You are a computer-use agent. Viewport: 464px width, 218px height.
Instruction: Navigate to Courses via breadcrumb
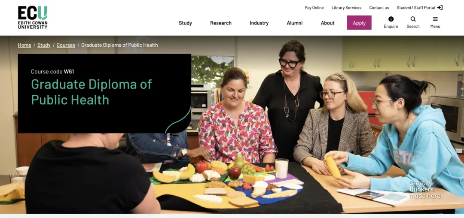coord(66,45)
